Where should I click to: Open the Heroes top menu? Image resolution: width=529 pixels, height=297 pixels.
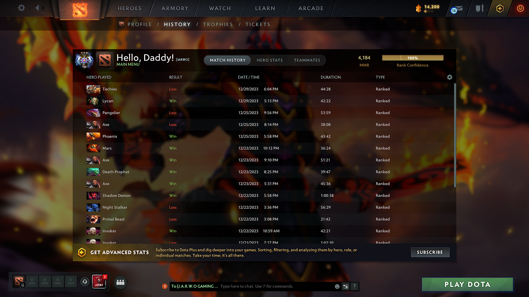point(129,9)
